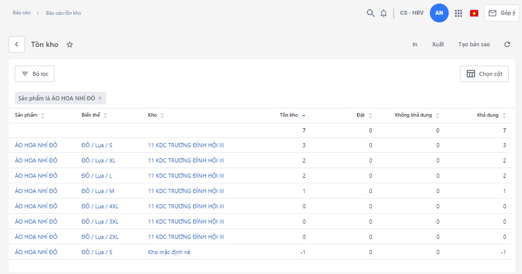522x274 pixels.
Task: Click Tạo bản sao to duplicate report
Action: 474,44
